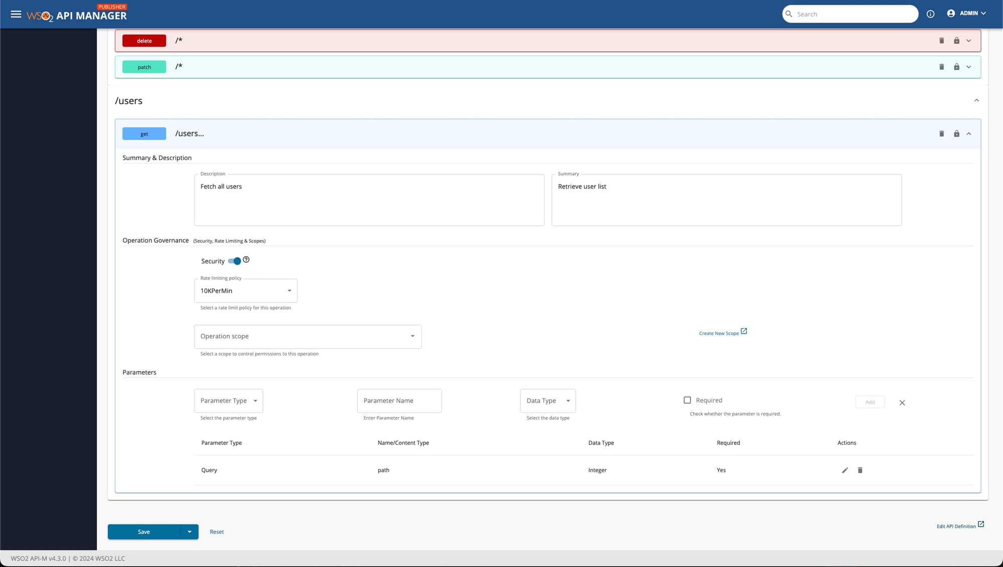Click the search magnifier icon
The height and width of the screenshot is (567, 1003).
[x=789, y=14]
